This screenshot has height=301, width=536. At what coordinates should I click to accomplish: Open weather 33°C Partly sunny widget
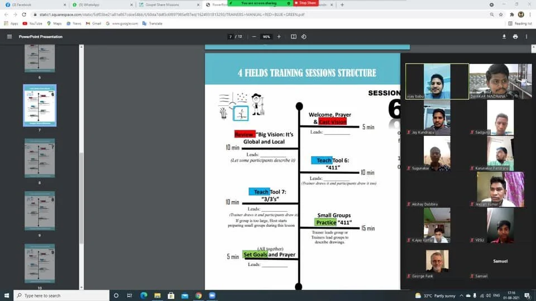pyautogui.click(x=435, y=295)
